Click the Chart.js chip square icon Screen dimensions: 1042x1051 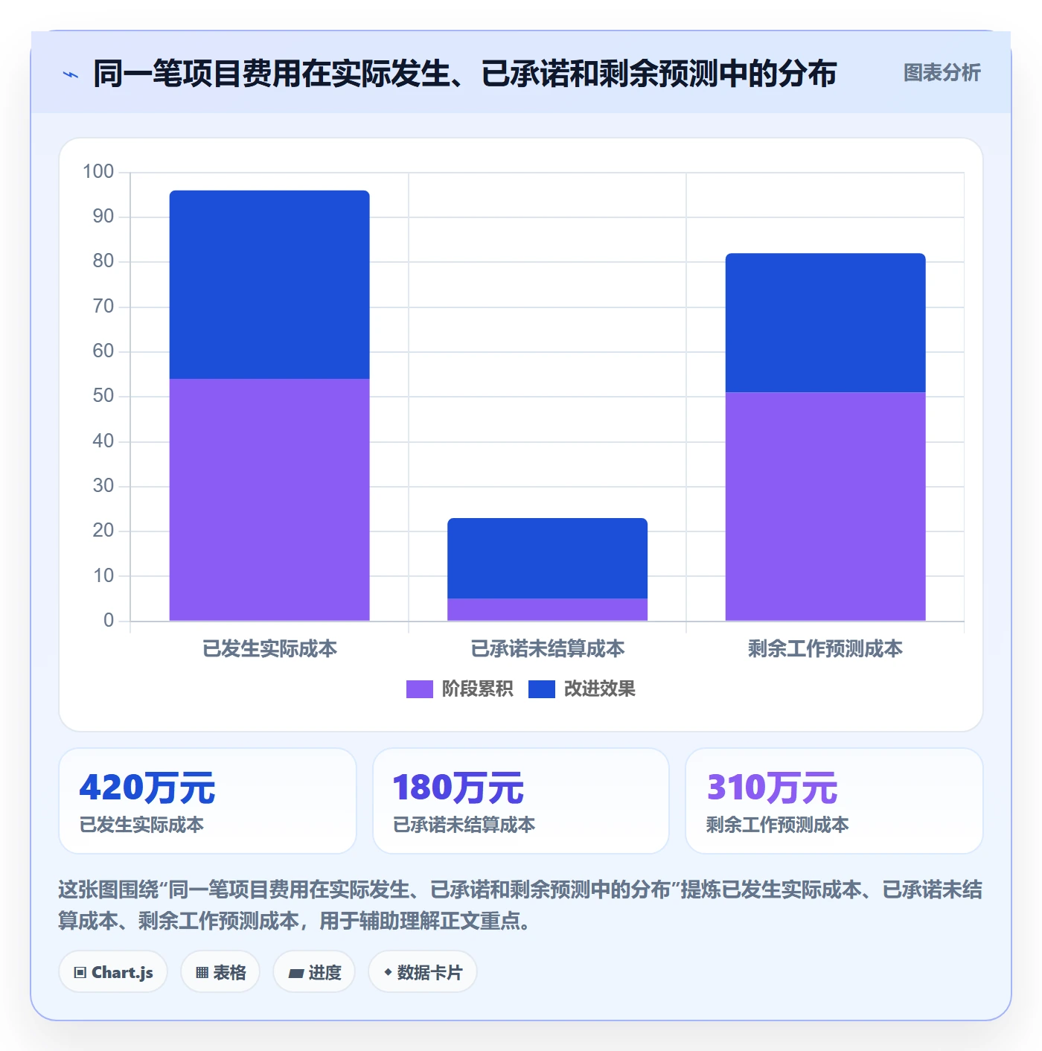click(80, 973)
